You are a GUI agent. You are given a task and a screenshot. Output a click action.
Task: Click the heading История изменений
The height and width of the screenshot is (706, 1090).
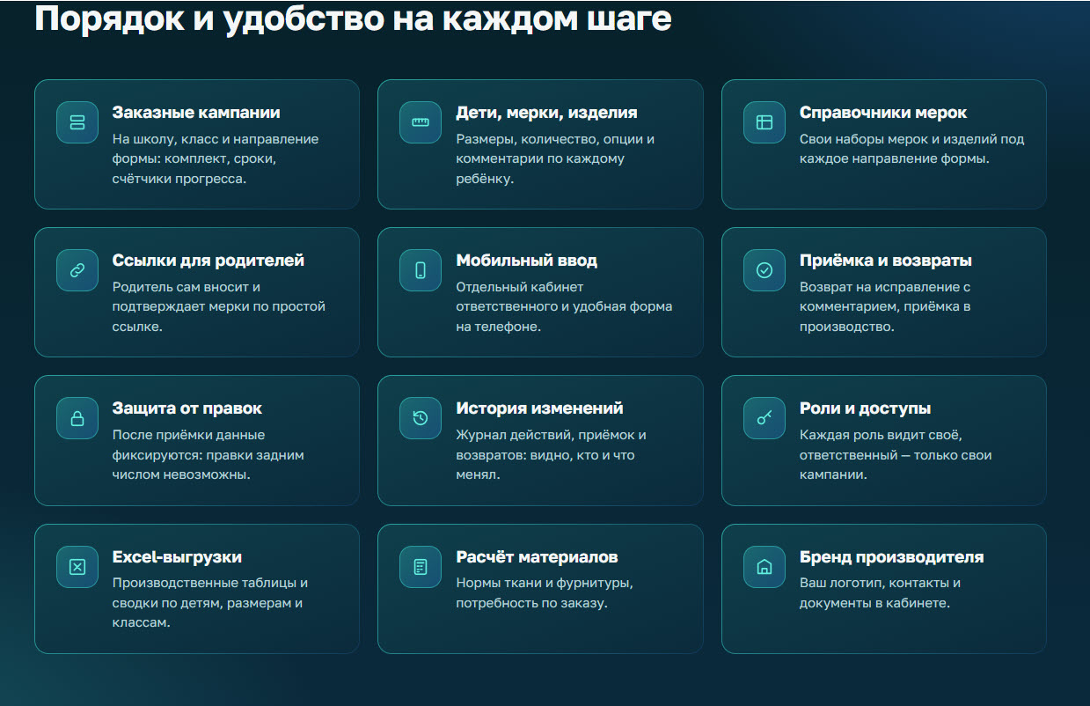click(539, 408)
